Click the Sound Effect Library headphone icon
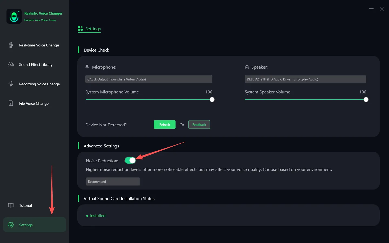Viewport: 389px width, 243px height. point(11,65)
